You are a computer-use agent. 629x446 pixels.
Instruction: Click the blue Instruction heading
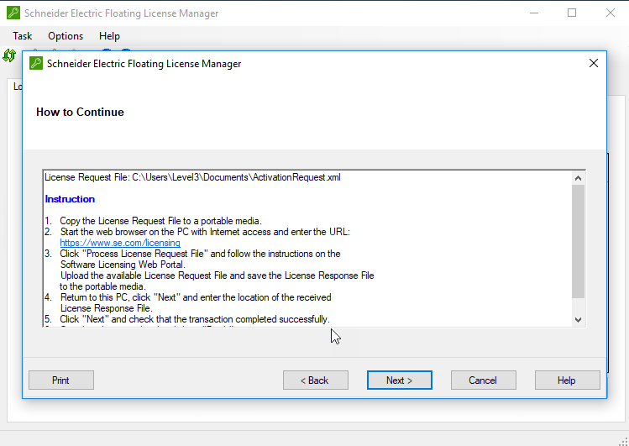click(70, 199)
